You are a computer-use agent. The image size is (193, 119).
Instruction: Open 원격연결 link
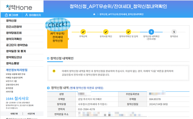(x=9, y=88)
